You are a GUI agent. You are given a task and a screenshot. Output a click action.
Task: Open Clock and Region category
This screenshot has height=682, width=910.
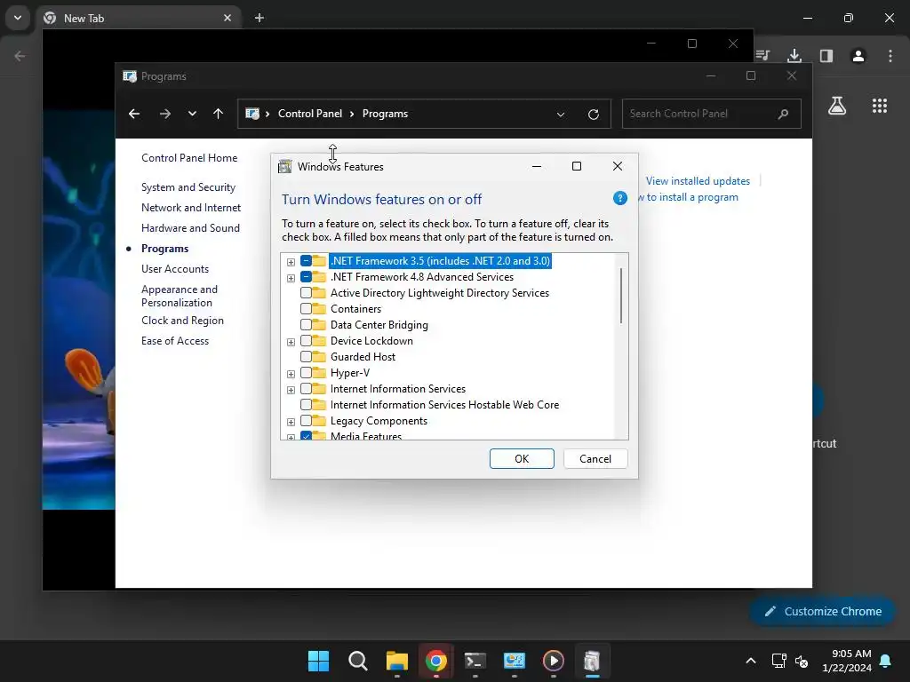tap(182, 321)
